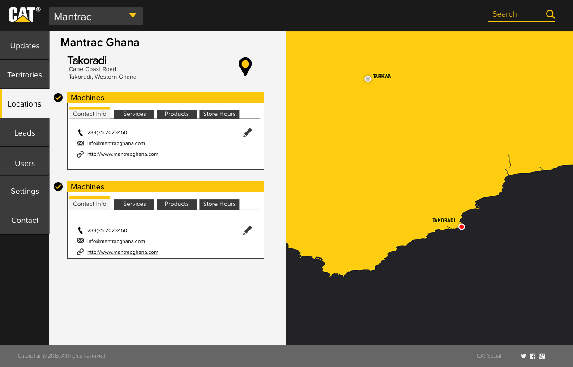Viewport: 573px width, 367px height.
Task: Click the Mantrac Ghana heading
Action: click(100, 43)
